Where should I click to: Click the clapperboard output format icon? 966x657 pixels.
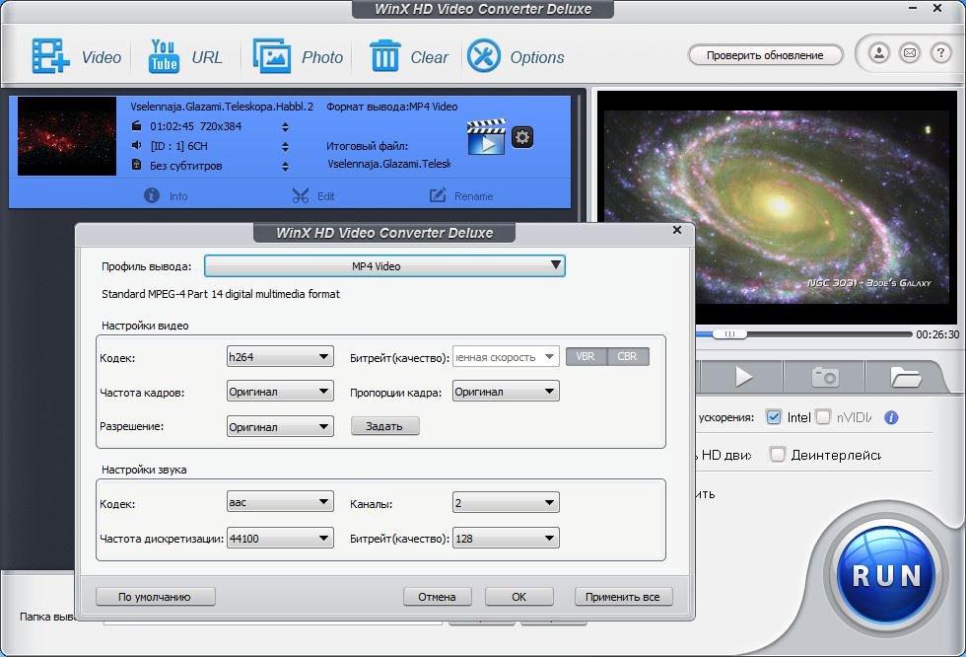[x=486, y=137]
